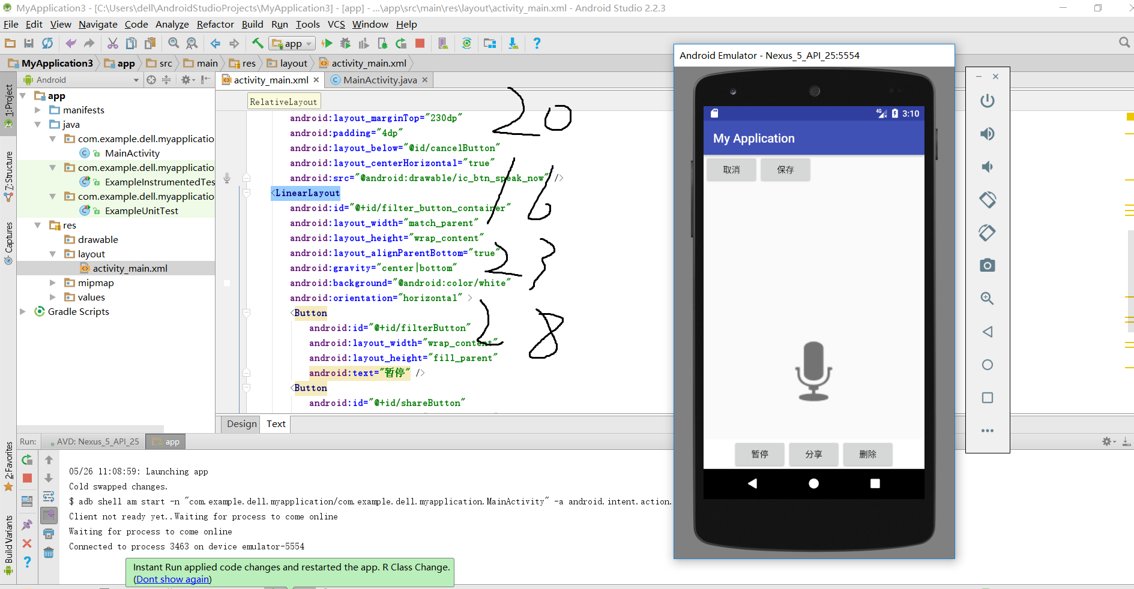
Task: Open the Refactor menu
Action: click(215, 24)
